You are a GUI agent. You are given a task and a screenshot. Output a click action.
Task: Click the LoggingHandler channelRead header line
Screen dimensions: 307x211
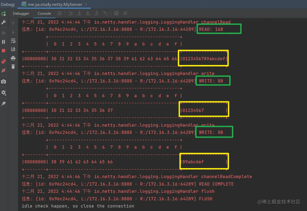point(126,22)
